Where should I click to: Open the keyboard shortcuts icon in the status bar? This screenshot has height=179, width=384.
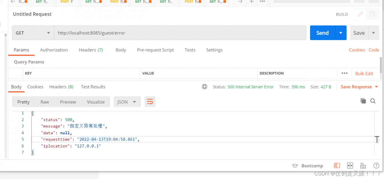pyautogui.click(x=363, y=165)
